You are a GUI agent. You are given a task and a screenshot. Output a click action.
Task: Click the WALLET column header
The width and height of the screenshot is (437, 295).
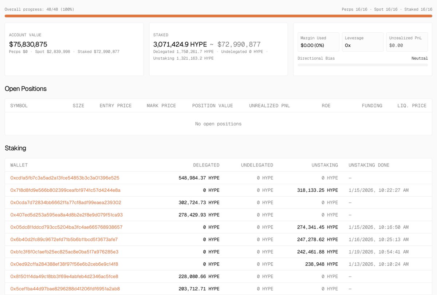[19, 165]
